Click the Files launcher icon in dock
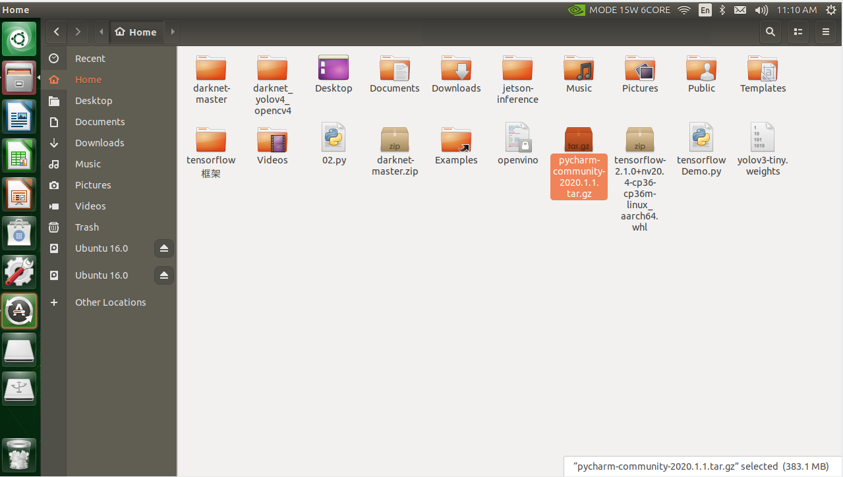 point(20,77)
